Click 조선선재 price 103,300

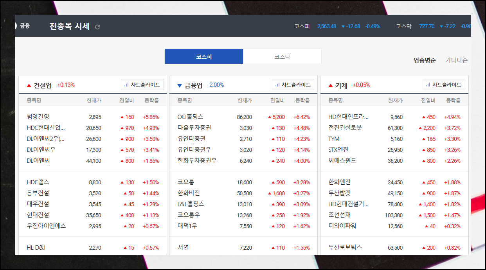pos(394,215)
